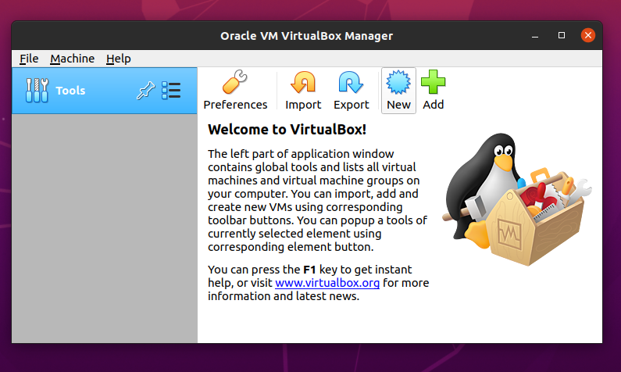The image size is (621, 372).
Task: Add an existing machine with green plus
Action: point(433,91)
